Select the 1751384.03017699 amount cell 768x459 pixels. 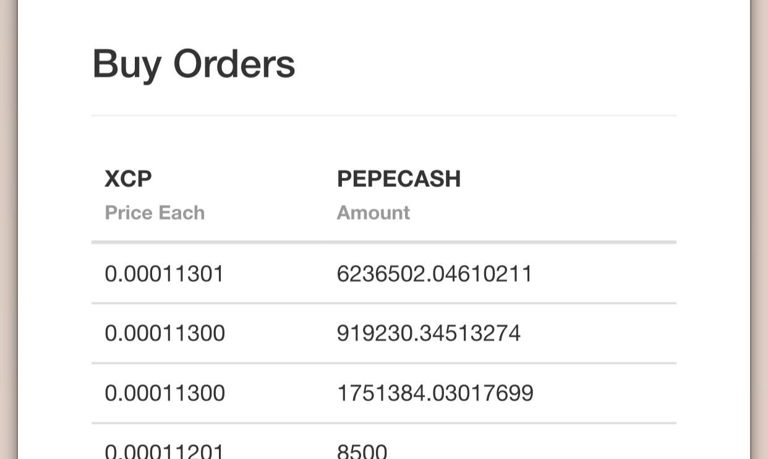pyautogui.click(x=435, y=393)
